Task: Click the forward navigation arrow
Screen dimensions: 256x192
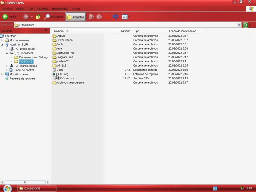Action: coord(26,17)
